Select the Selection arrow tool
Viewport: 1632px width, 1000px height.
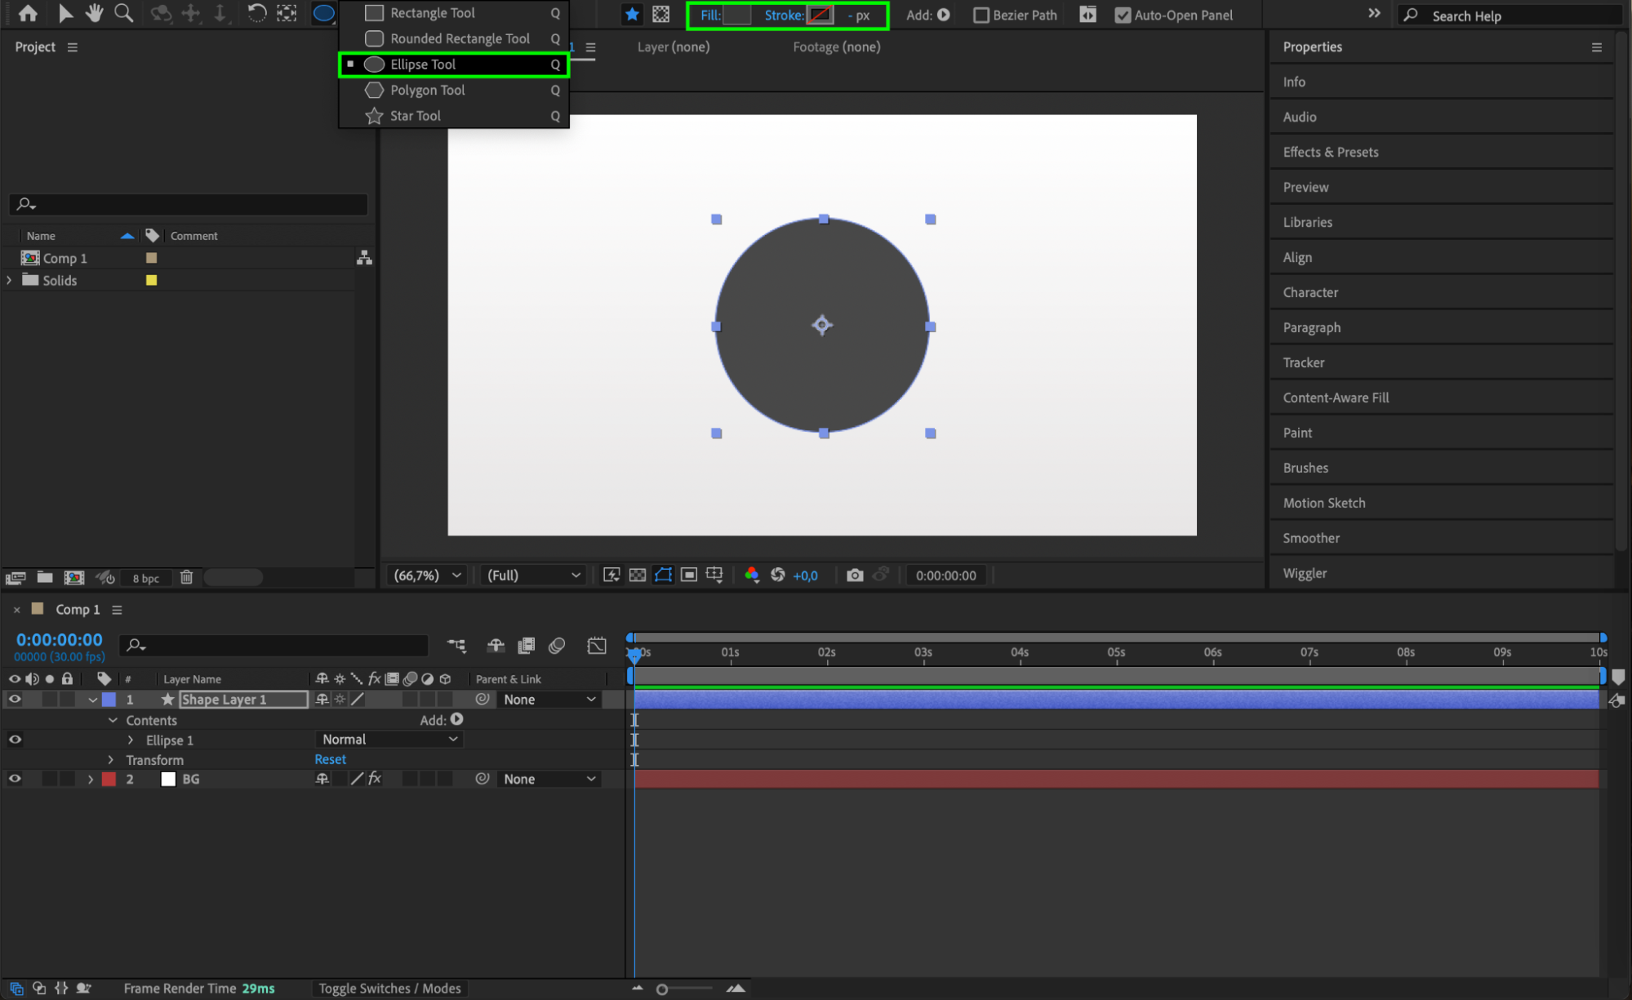pyautogui.click(x=65, y=13)
